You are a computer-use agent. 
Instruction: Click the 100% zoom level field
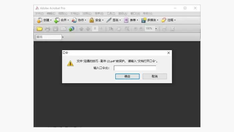pyautogui.click(x=150, y=28)
